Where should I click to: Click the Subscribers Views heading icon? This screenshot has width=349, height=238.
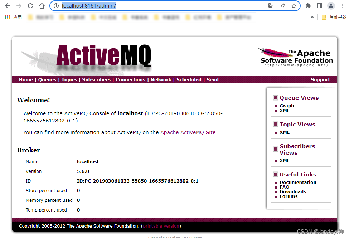click(x=276, y=149)
